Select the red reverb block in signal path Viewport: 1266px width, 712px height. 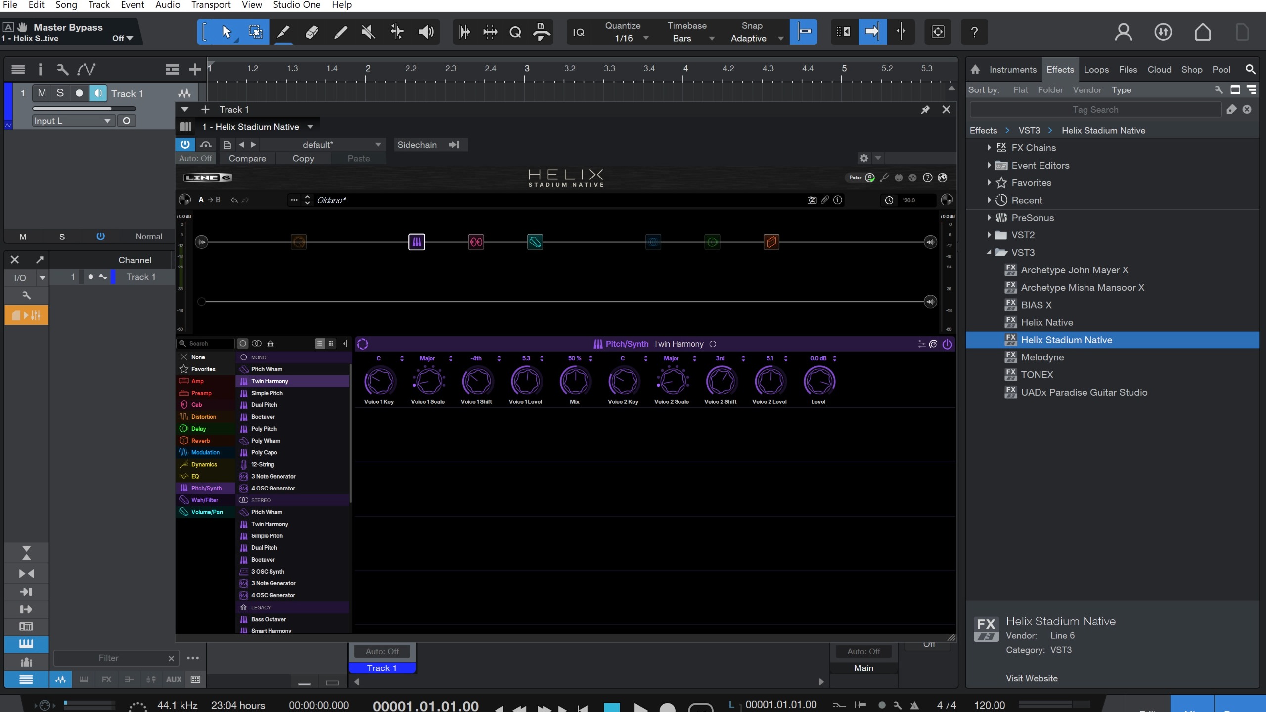coord(771,242)
